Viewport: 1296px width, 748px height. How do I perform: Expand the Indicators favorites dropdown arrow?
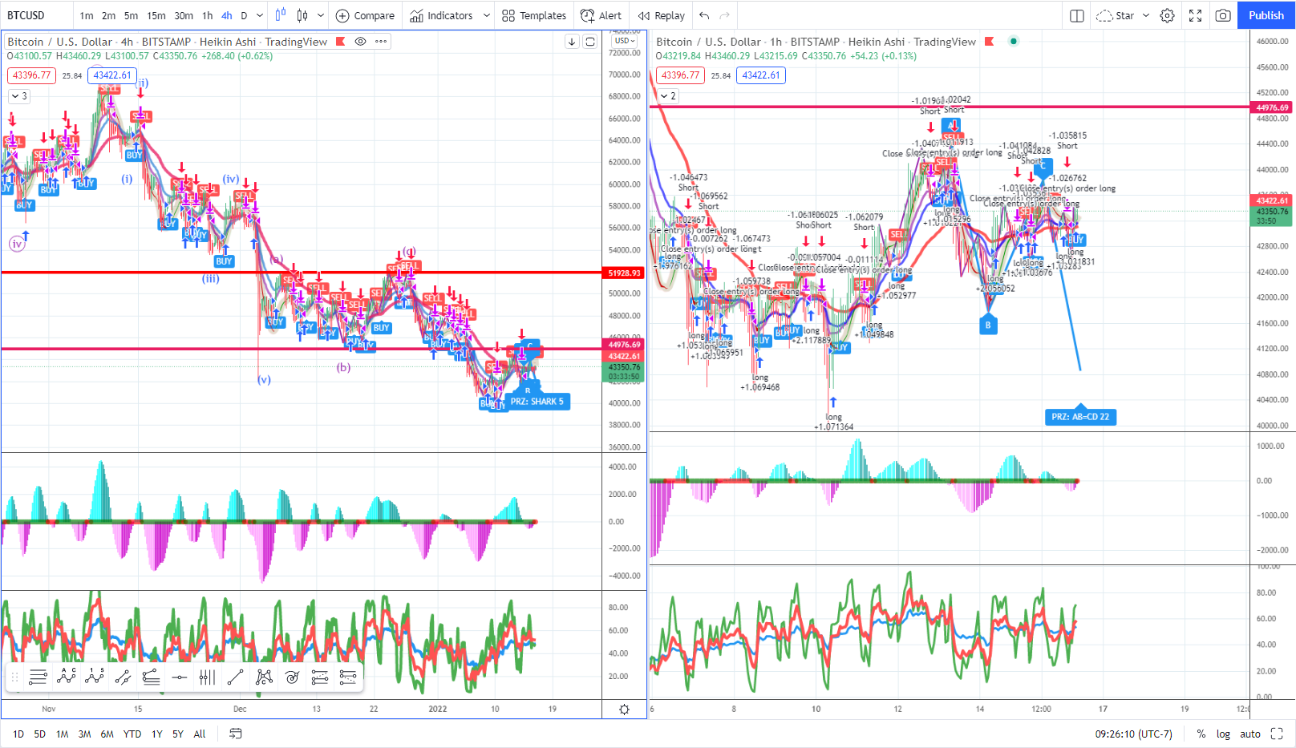(x=486, y=15)
